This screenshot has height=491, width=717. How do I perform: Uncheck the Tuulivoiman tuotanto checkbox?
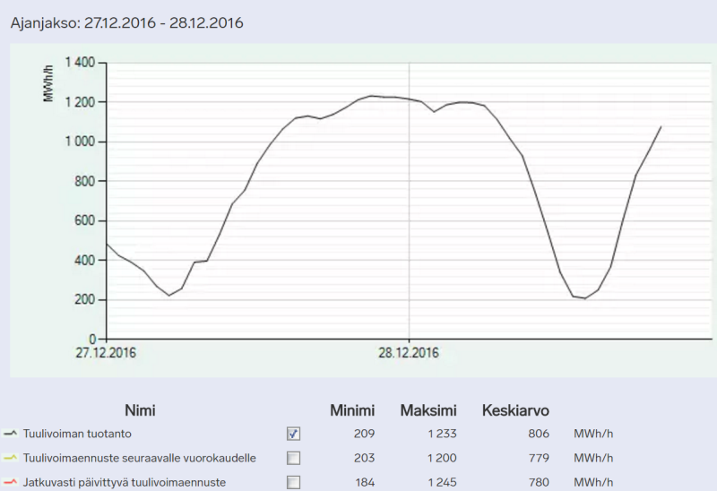point(294,434)
